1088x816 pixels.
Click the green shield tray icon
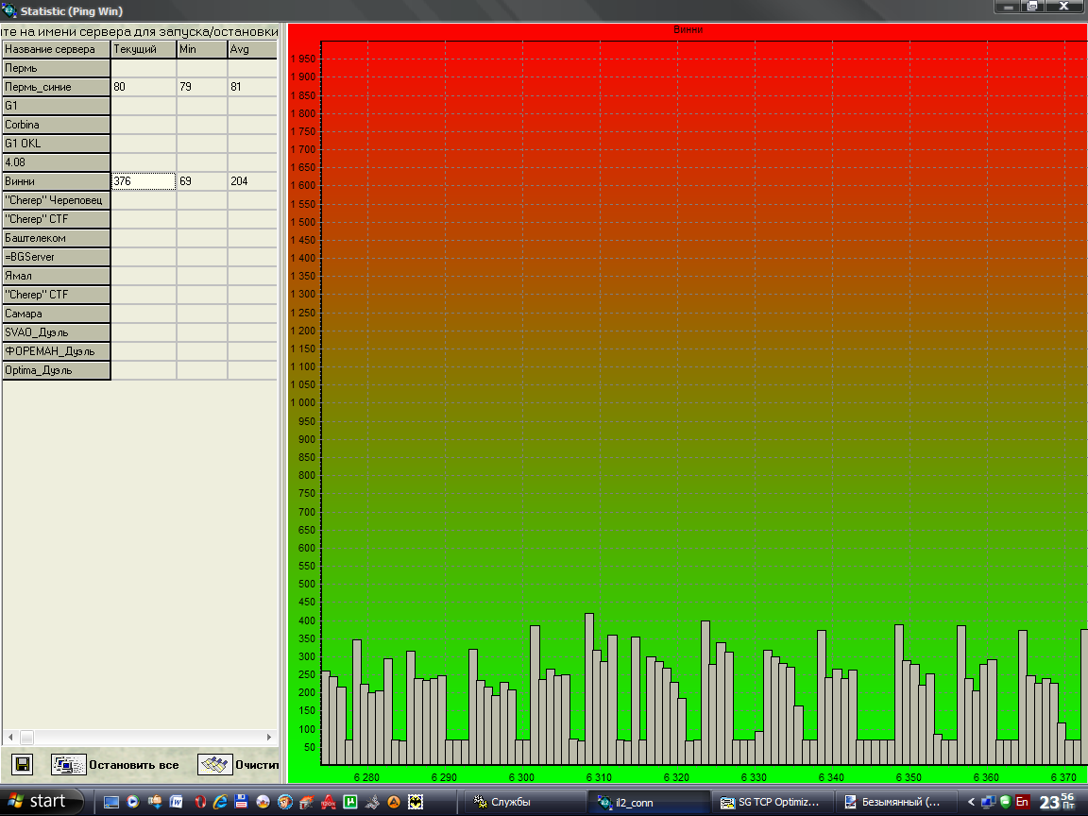coord(1005,802)
